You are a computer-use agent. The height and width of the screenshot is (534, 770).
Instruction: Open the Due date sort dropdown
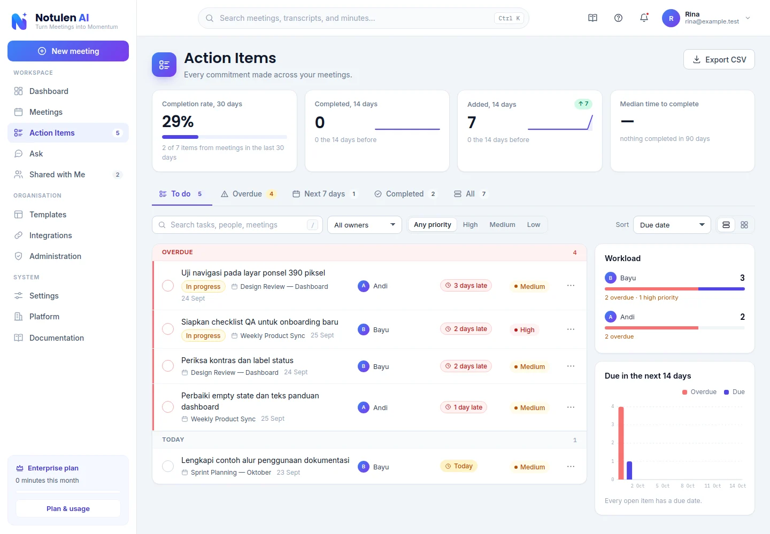(x=672, y=225)
